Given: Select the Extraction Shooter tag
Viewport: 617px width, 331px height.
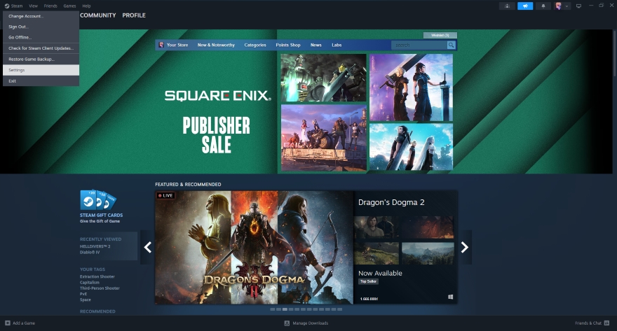Looking at the screenshot, I should pos(97,277).
